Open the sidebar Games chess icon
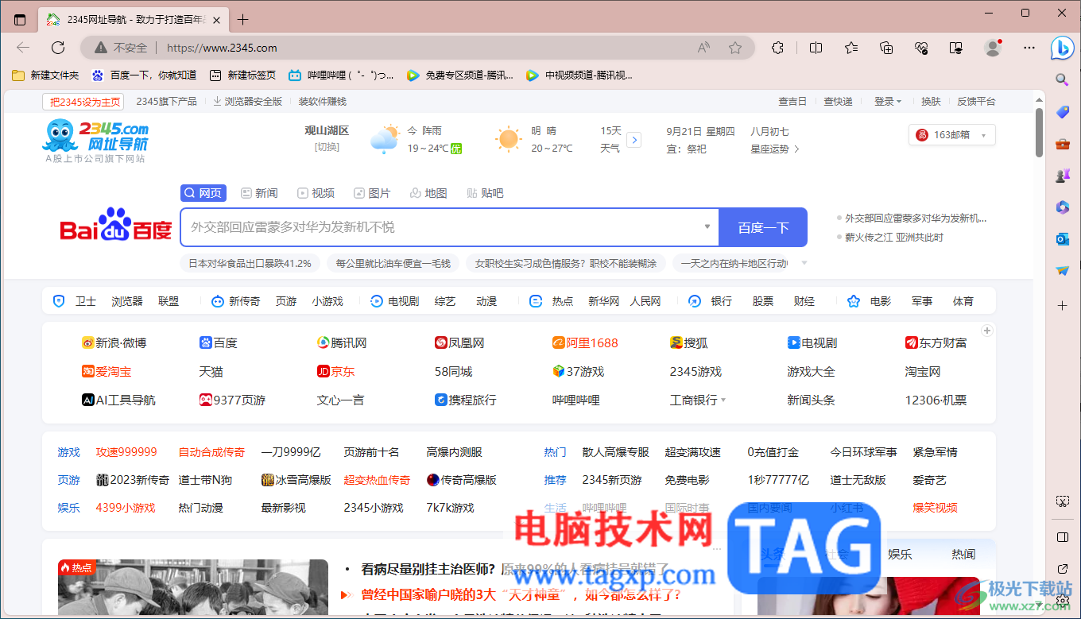1081x619 pixels. point(1063,176)
